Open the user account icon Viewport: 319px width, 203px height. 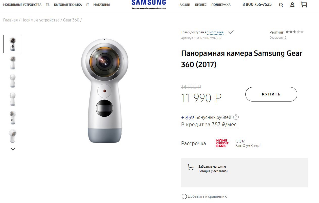(x=292, y=5)
